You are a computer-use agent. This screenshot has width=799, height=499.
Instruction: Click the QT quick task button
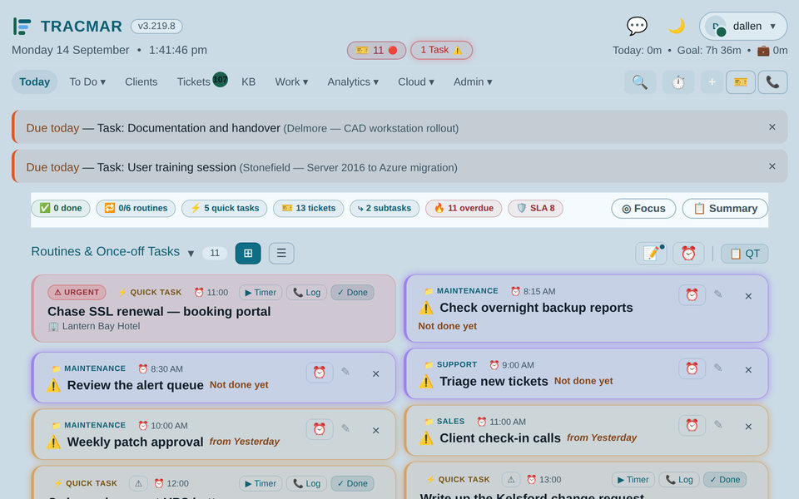(x=744, y=253)
